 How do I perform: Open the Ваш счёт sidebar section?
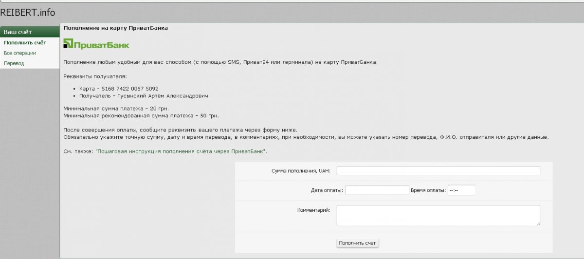pyautogui.click(x=30, y=32)
